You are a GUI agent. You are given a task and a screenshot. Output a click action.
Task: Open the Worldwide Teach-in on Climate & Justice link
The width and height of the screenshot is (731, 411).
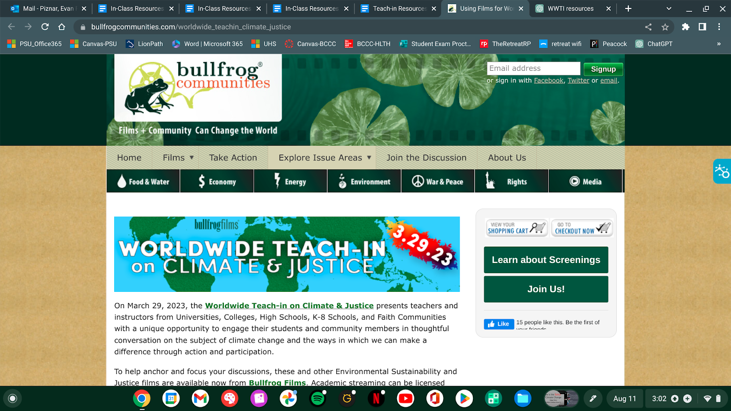click(289, 306)
